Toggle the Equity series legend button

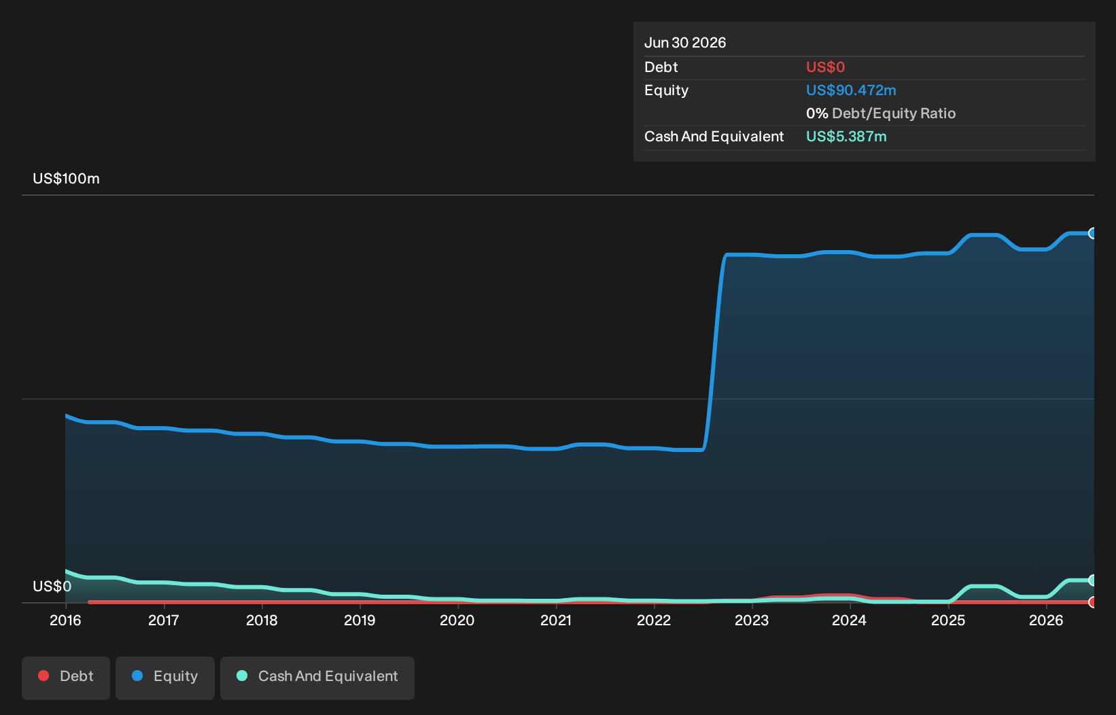[x=165, y=678]
